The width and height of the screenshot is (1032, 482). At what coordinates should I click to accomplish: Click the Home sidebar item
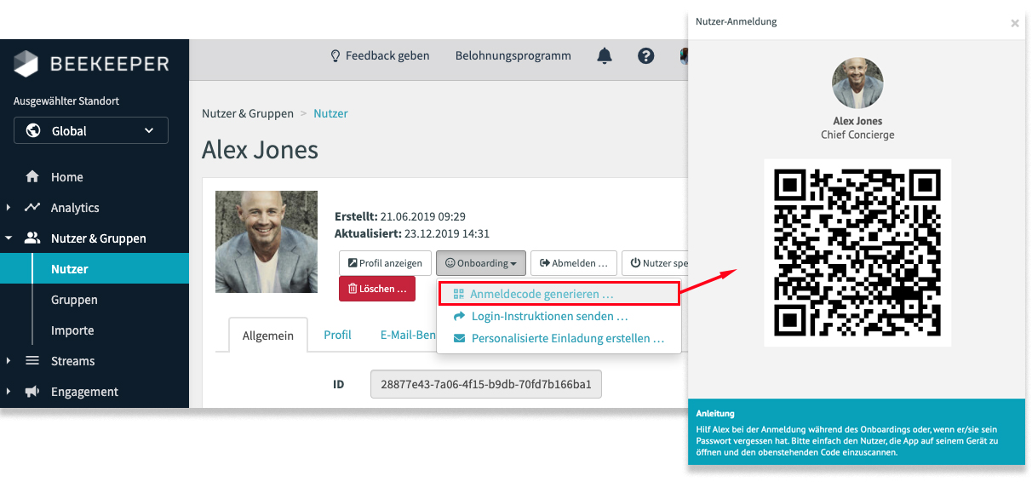66,177
